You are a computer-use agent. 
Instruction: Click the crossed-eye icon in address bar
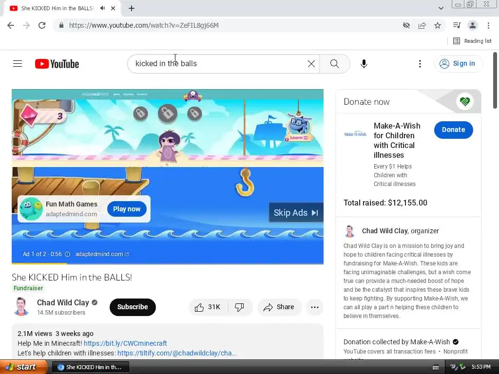coord(406,25)
